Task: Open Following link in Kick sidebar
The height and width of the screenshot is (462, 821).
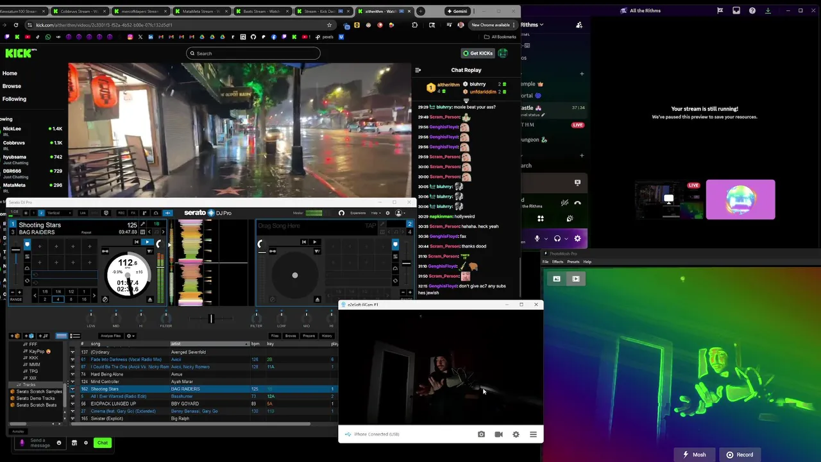Action: (x=14, y=99)
